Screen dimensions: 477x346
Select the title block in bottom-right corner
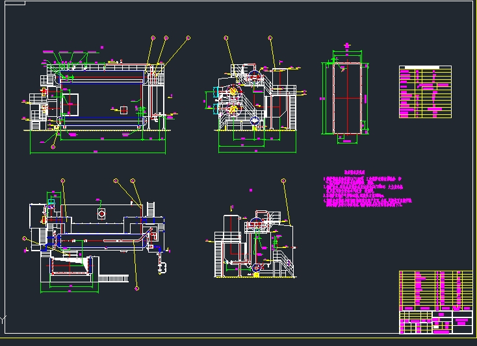pyautogui.click(x=435, y=321)
